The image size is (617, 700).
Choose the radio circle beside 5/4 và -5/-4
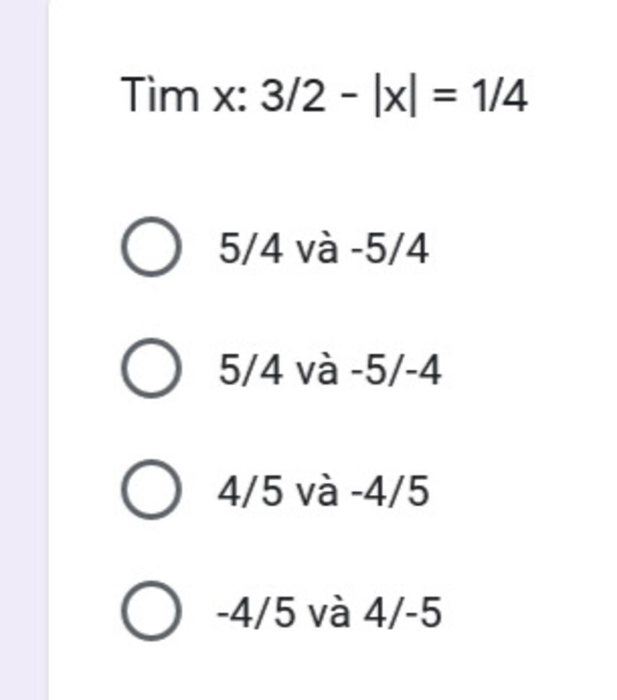click(x=151, y=368)
